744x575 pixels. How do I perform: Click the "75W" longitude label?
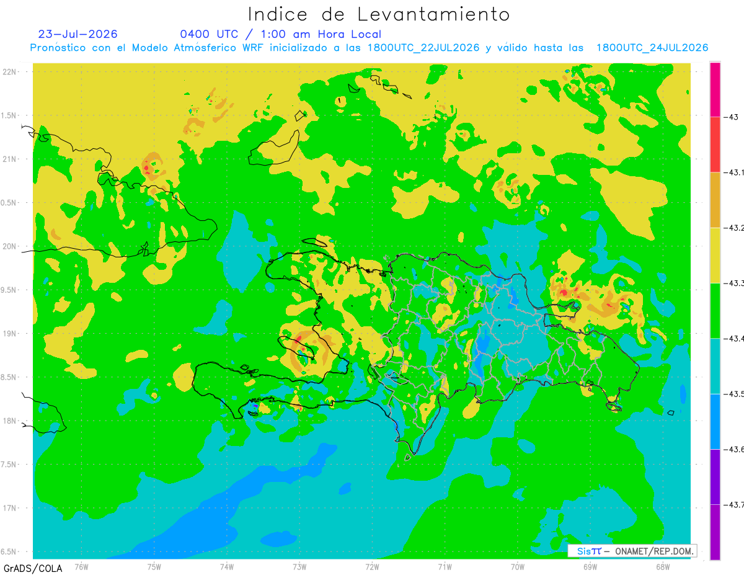[x=154, y=566]
